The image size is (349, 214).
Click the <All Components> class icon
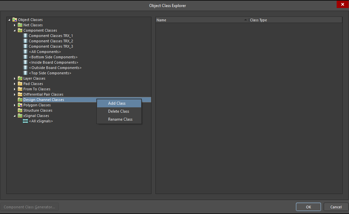[x=25, y=51]
